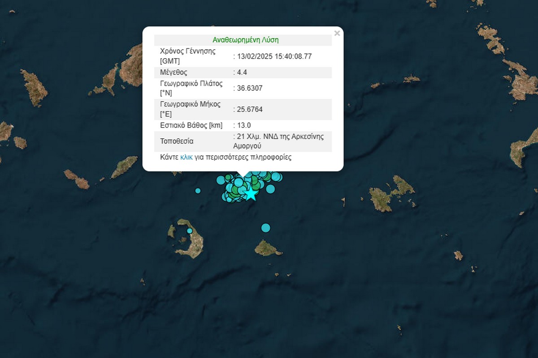Select the large circle north of Anafi island

(266, 228)
